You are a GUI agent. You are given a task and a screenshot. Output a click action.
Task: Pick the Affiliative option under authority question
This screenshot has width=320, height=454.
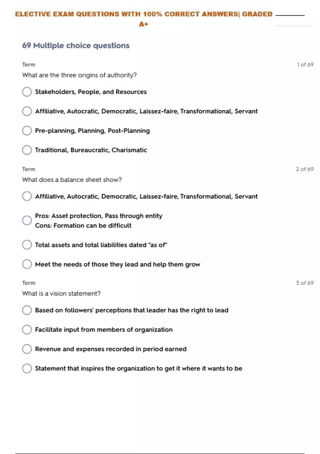tap(27, 111)
